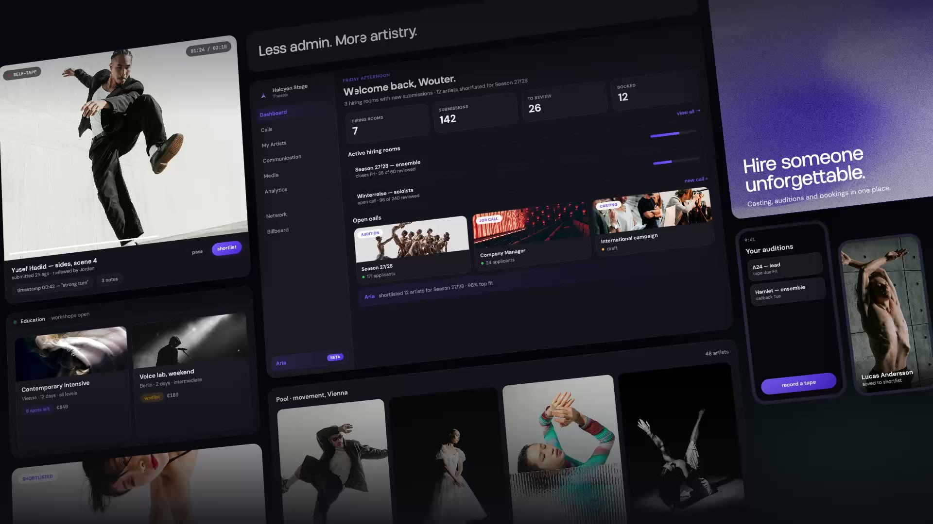This screenshot has width=933, height=524.
Task: Click the view all link
Action: [688, 112]
